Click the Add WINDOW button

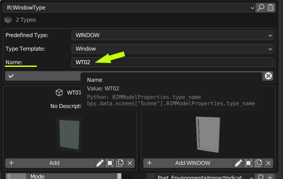188,163
